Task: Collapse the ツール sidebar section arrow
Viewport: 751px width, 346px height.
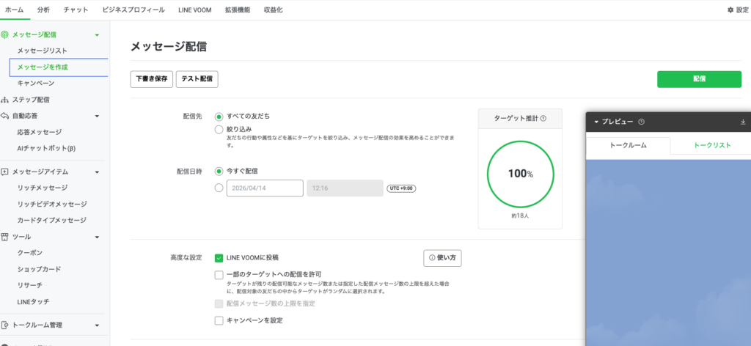Action: coord(98,237)
